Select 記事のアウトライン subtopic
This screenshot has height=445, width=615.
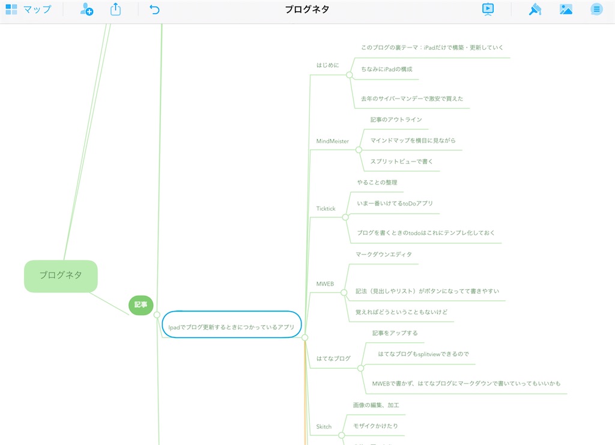[x=396, y=119]
